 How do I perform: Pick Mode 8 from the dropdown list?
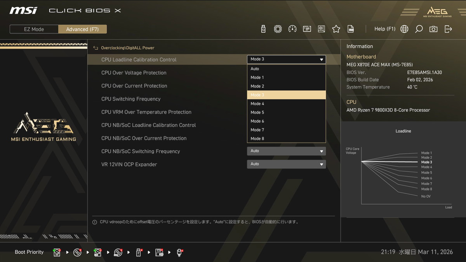286,139
